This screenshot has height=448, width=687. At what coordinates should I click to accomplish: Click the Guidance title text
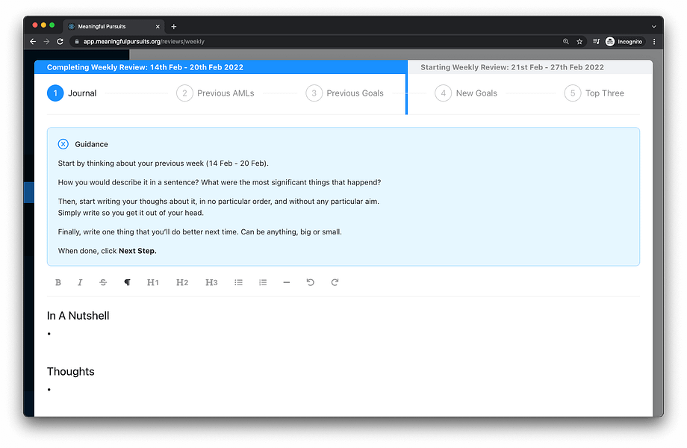click(91, 144)
